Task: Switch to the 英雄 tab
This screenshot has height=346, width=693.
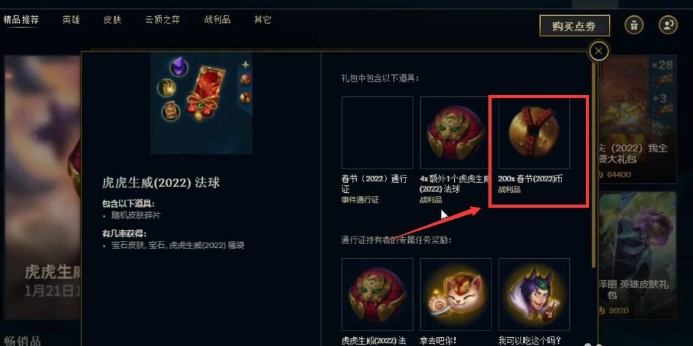Action: 71,20
